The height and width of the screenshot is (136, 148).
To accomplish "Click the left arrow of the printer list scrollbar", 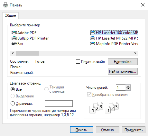I will point(13,53).
